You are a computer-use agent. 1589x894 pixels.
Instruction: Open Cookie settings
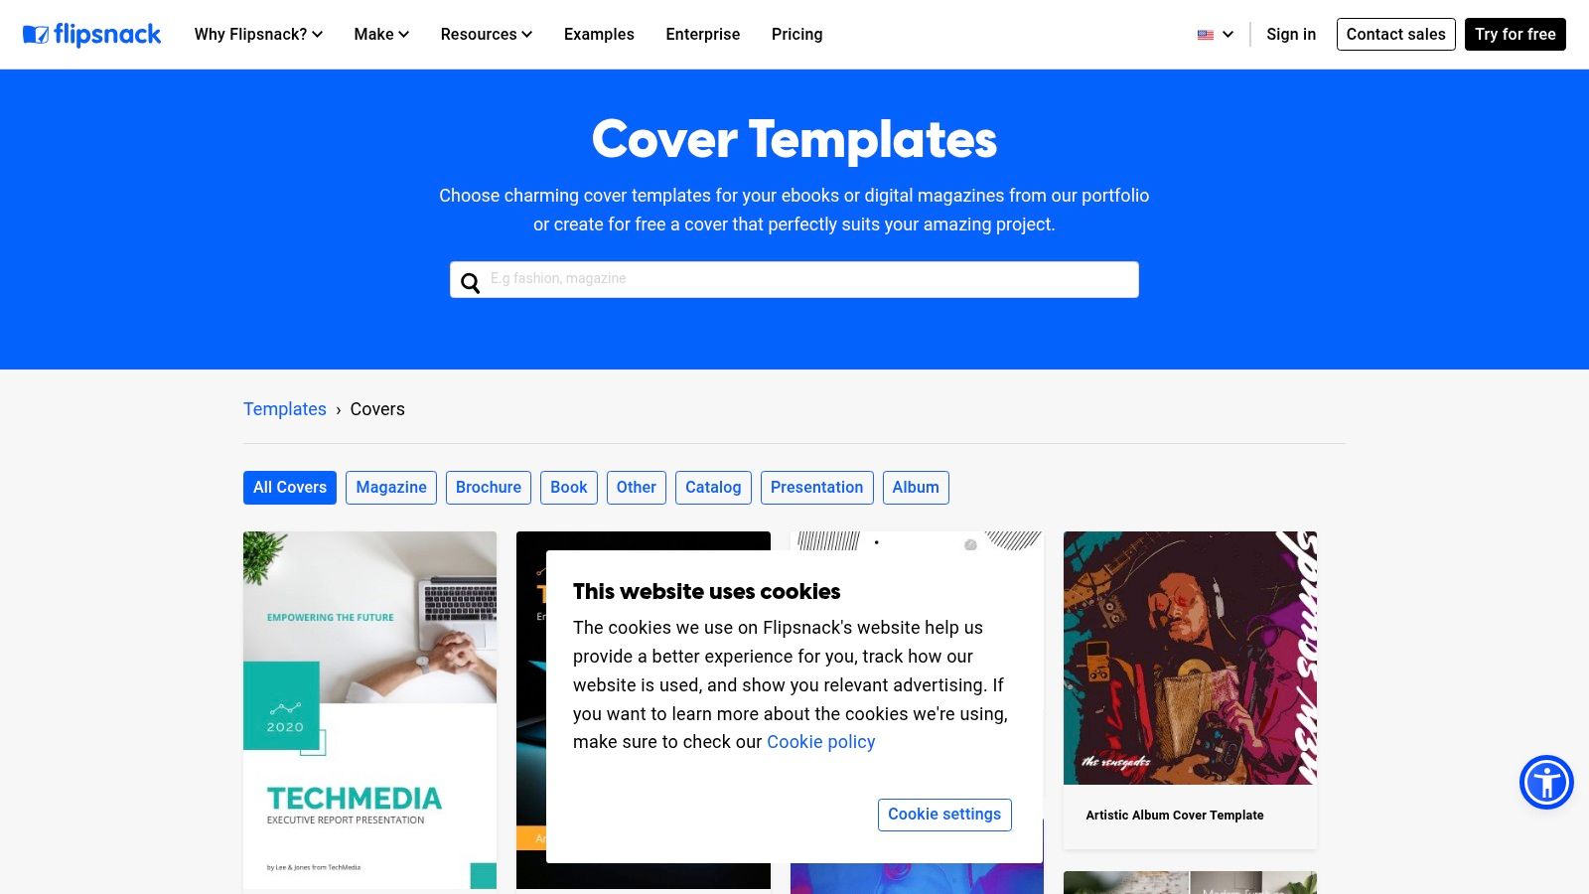[944, 815]
